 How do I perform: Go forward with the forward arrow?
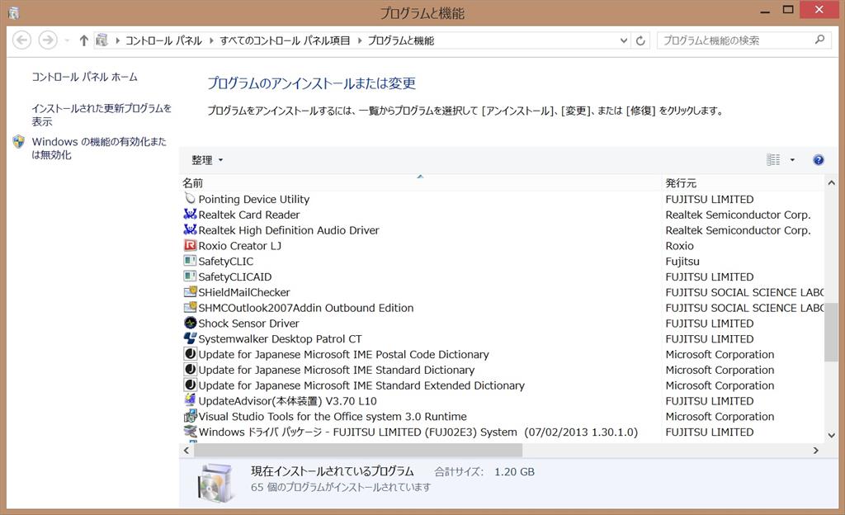[48, 40]
